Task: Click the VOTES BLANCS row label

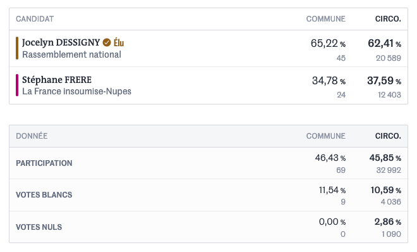Action: click(x=44, y=195)
